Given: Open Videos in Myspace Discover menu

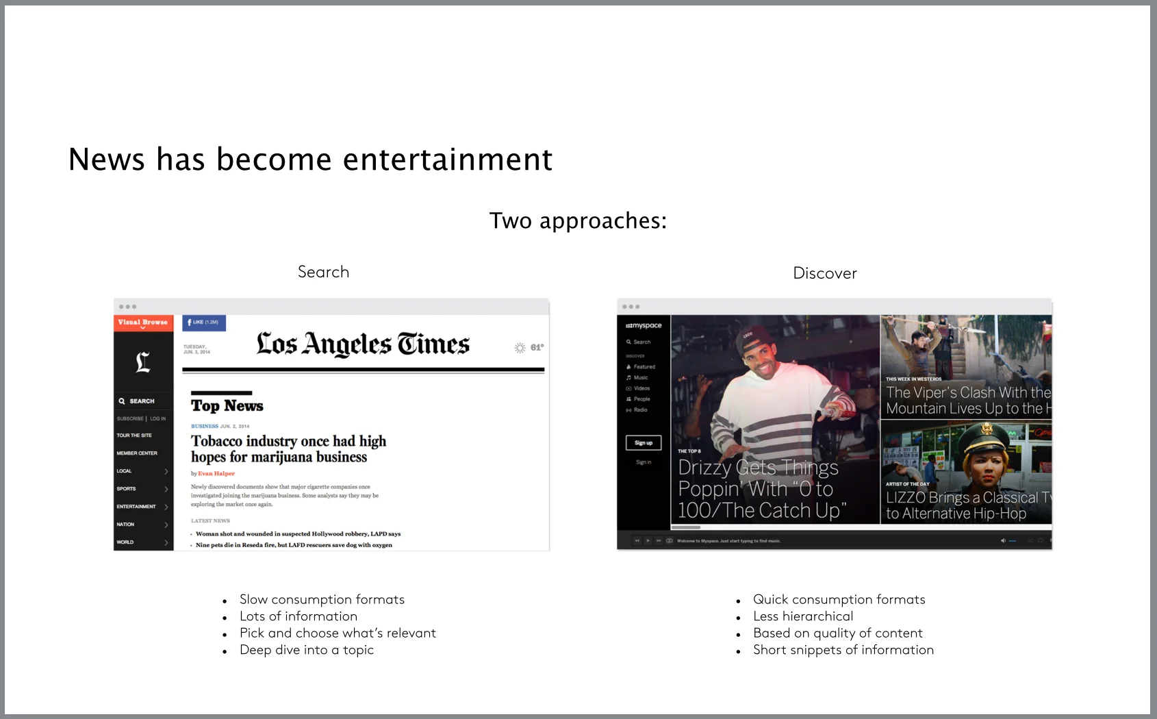Looking at the screenshot, I should click(x=637, y=388).
